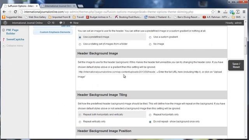Viewport: 249px width, 140px height.
Task: Open PNE Page Builder sidebar item
Action: coord(12,32)
